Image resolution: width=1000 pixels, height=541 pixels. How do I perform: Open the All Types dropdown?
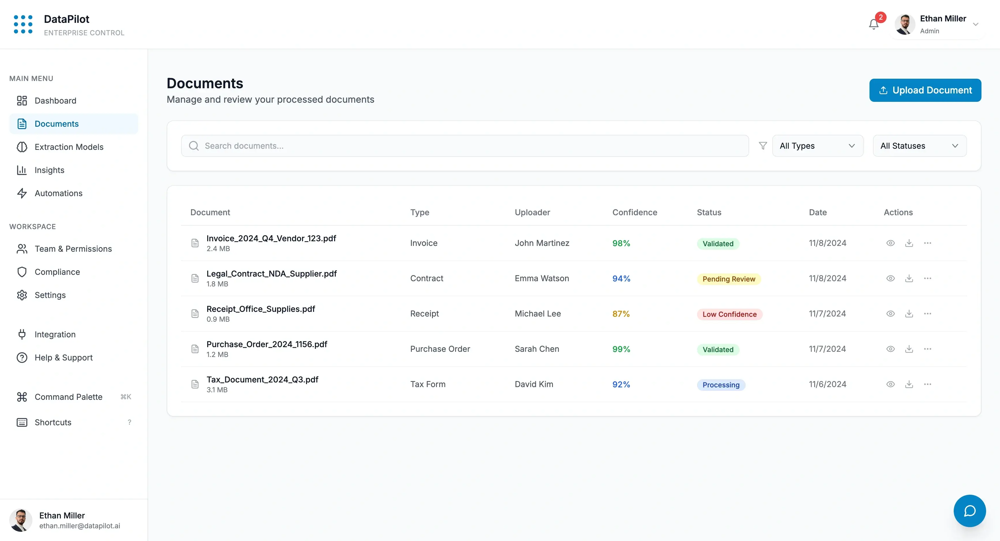817,146
